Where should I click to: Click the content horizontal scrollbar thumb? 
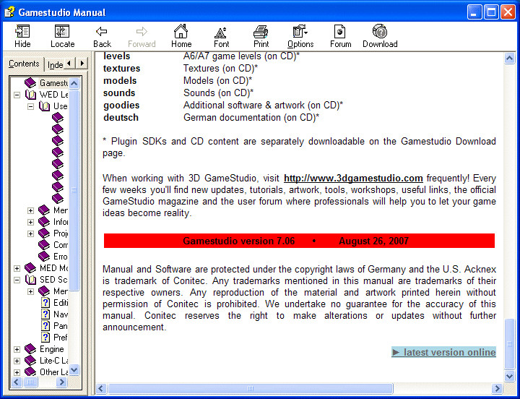click(251, 388)
